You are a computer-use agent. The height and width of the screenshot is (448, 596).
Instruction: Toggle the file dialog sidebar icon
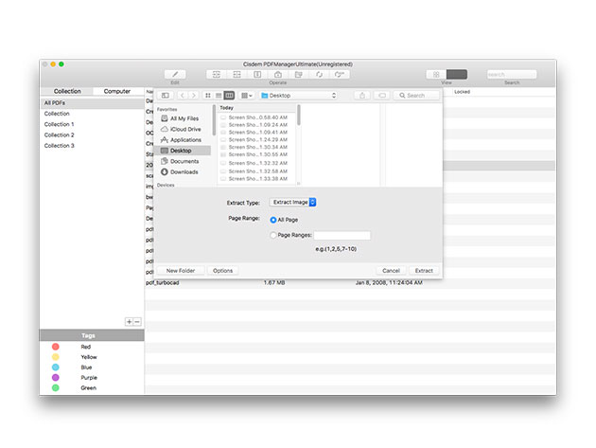pyautogui.click(x=166, y=96)
